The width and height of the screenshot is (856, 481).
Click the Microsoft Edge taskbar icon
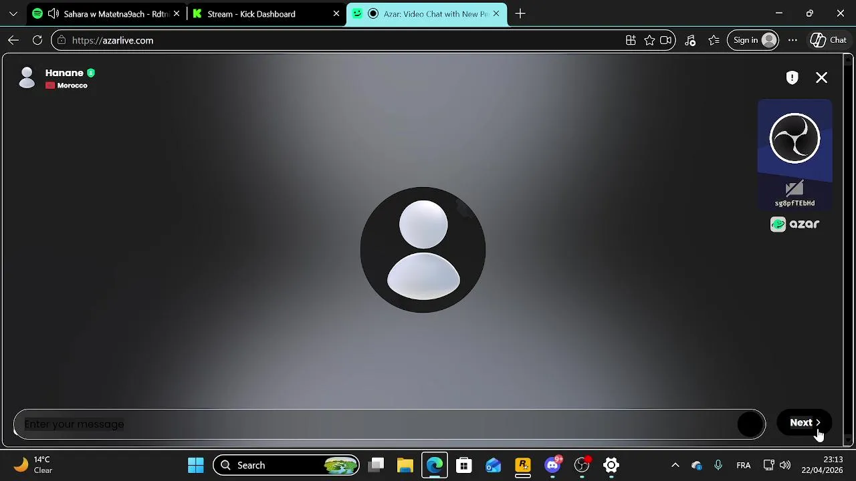[435, 465]
